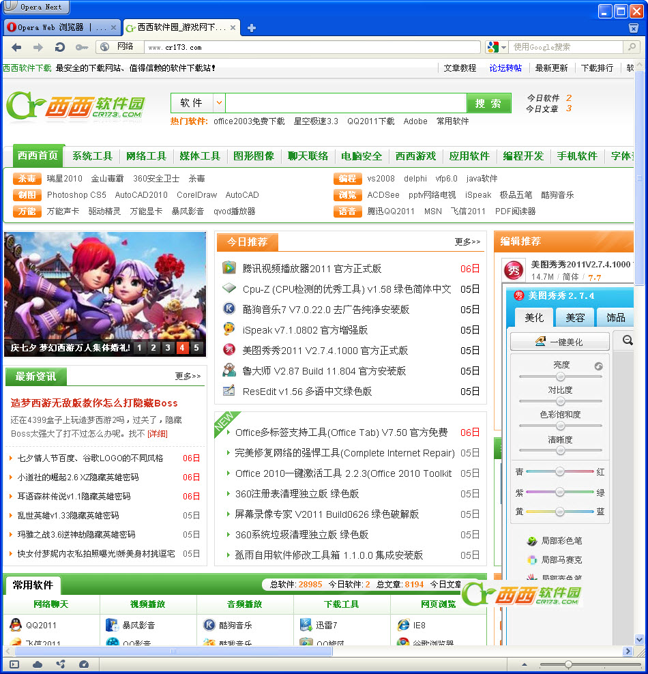Viewport: 648px width, 674px height.
Task: Open the password key wand icon
Action: [x=82, y=47]
